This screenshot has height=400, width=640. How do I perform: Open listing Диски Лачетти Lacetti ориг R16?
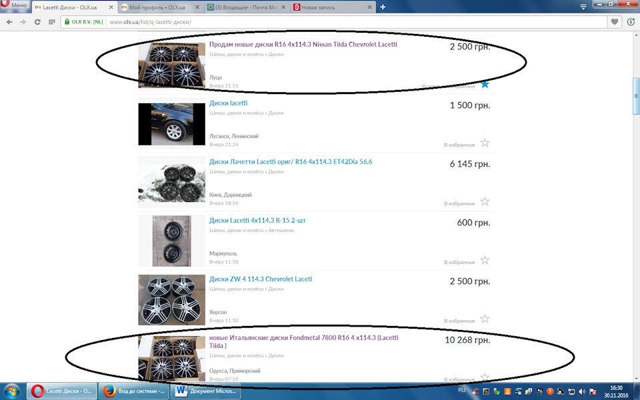pyautogui.click(x=291, y=161)
